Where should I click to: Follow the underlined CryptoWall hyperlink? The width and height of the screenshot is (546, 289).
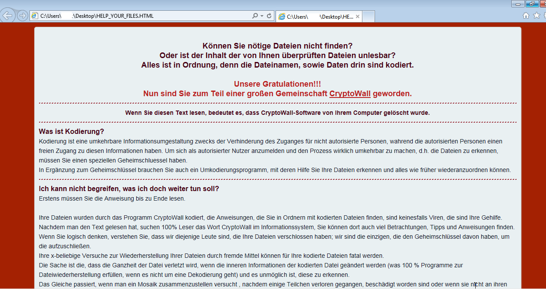pos(350,94)
